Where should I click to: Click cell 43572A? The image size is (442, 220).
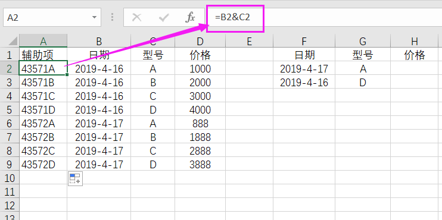43,123
